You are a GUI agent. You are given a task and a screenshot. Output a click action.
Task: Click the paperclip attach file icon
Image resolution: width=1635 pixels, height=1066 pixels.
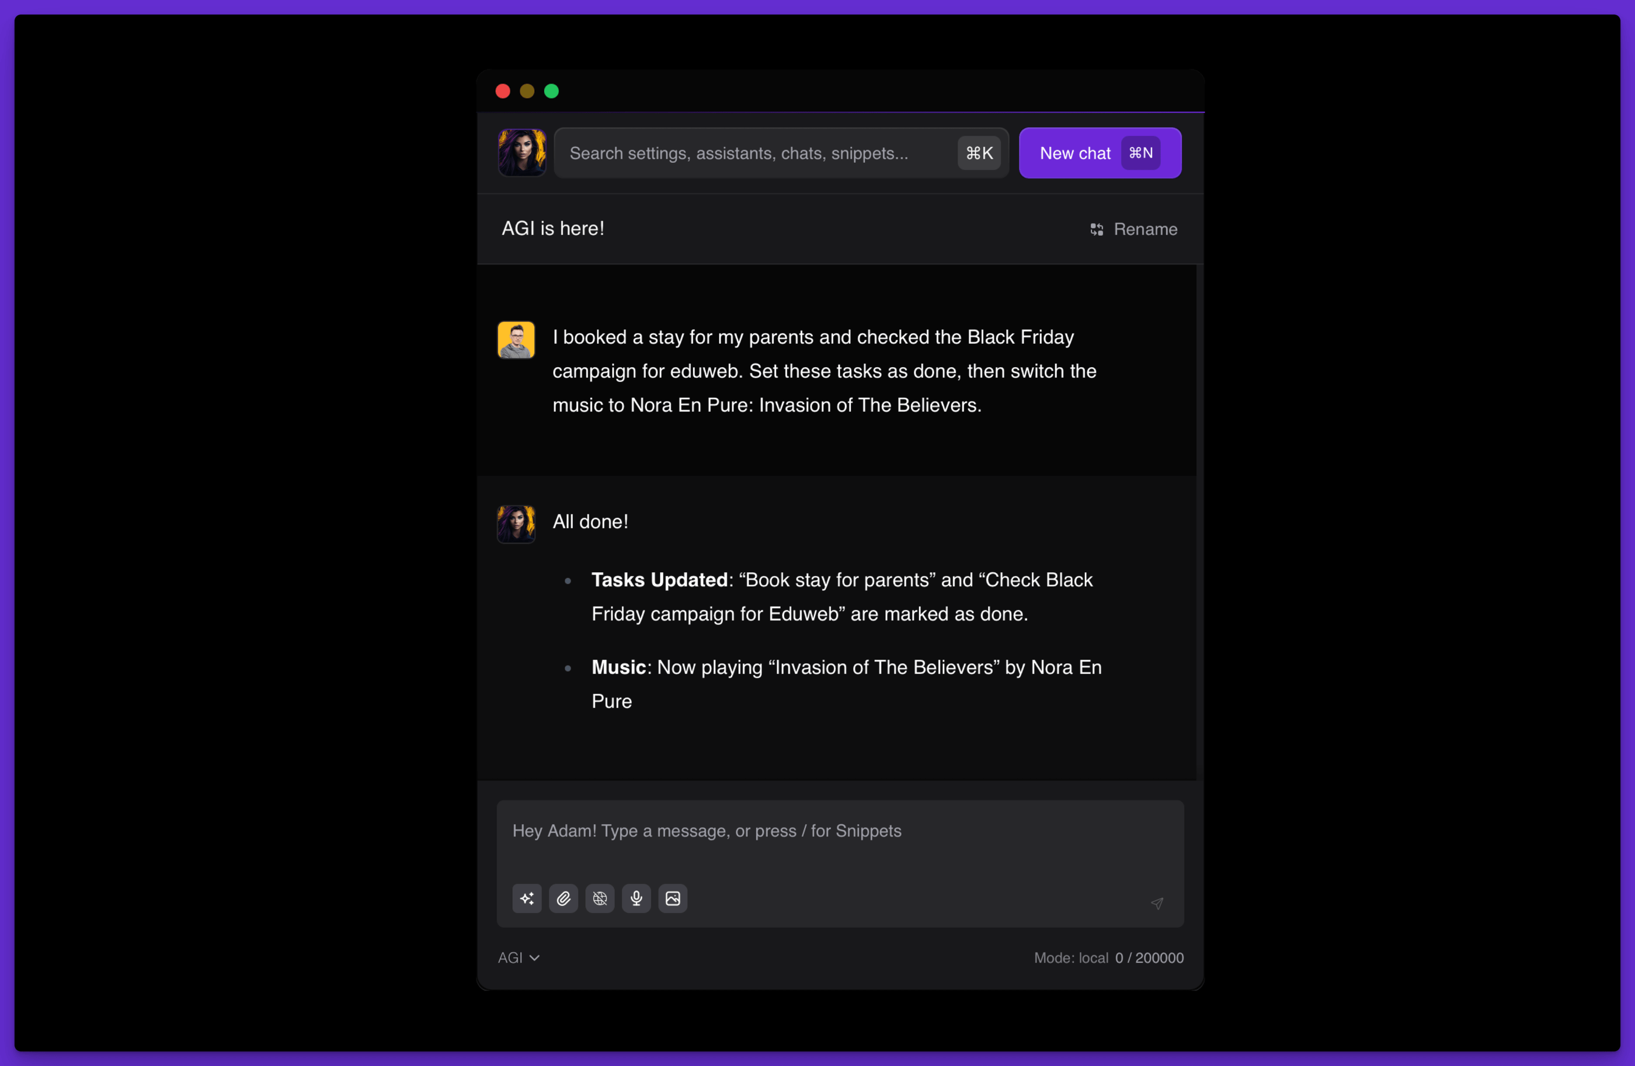coord(563,898)
